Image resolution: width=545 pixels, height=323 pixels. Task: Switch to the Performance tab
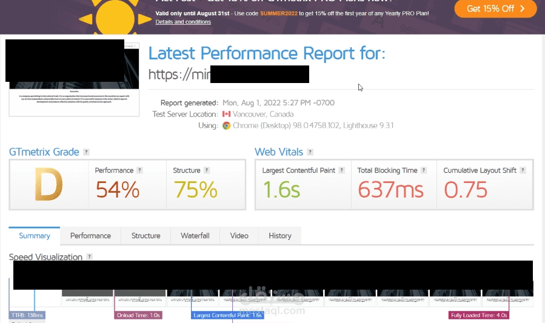click(90, 236)
